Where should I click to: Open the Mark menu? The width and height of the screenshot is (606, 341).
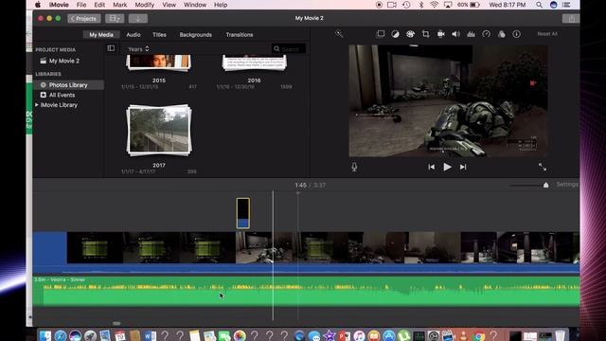[x=120, y=5]
